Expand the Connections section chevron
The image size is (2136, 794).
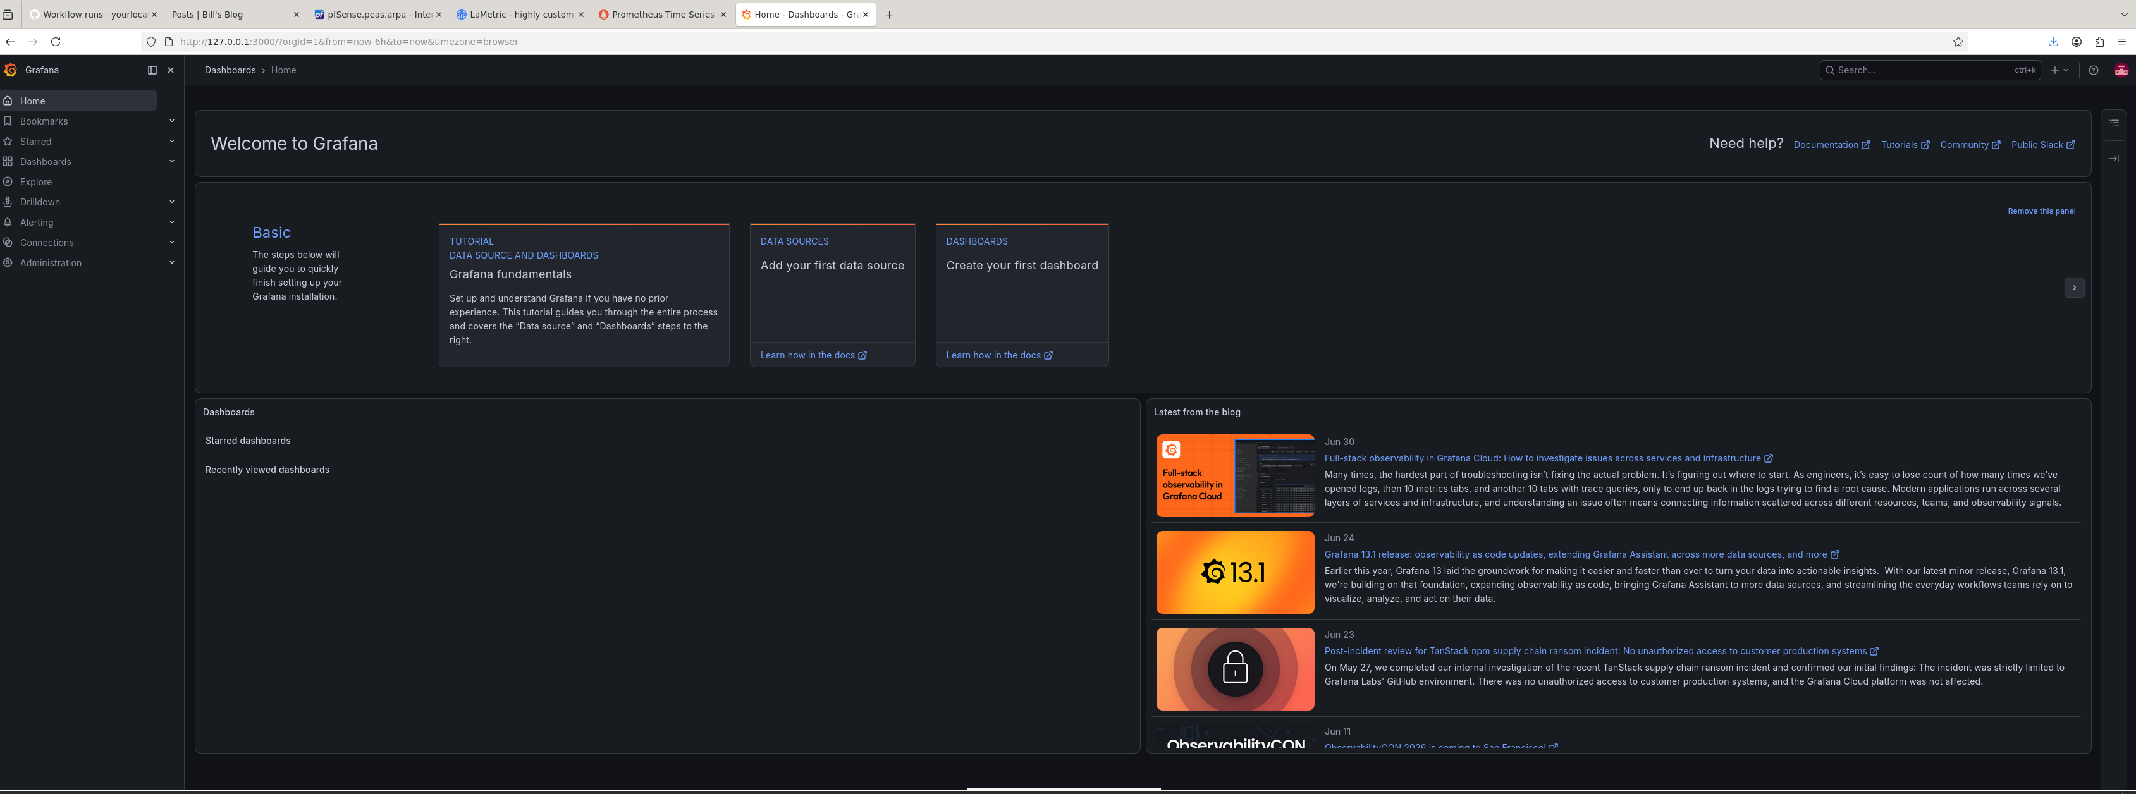[x=171, y=243]
